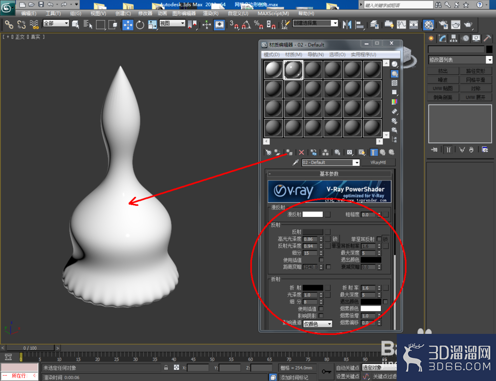Activate the Select and Scale tool
This screenshot has width=496, height=381.
click(x=152, y=24)
